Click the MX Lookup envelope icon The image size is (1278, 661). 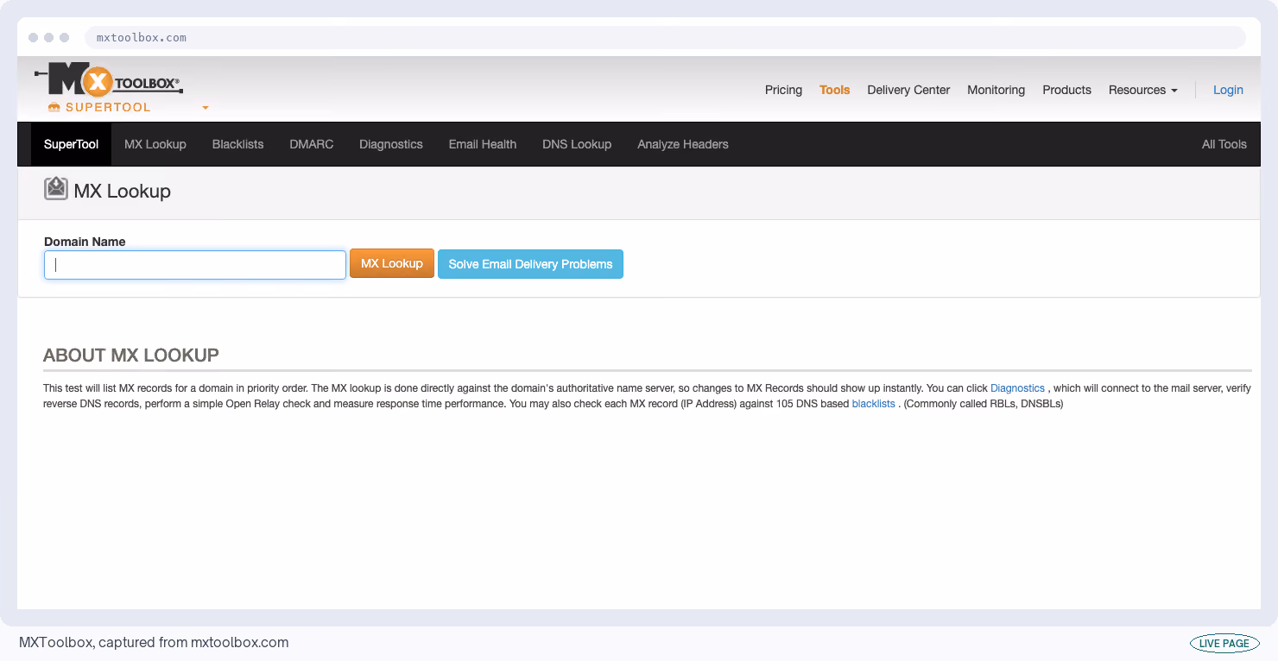[x=56, y=189]
